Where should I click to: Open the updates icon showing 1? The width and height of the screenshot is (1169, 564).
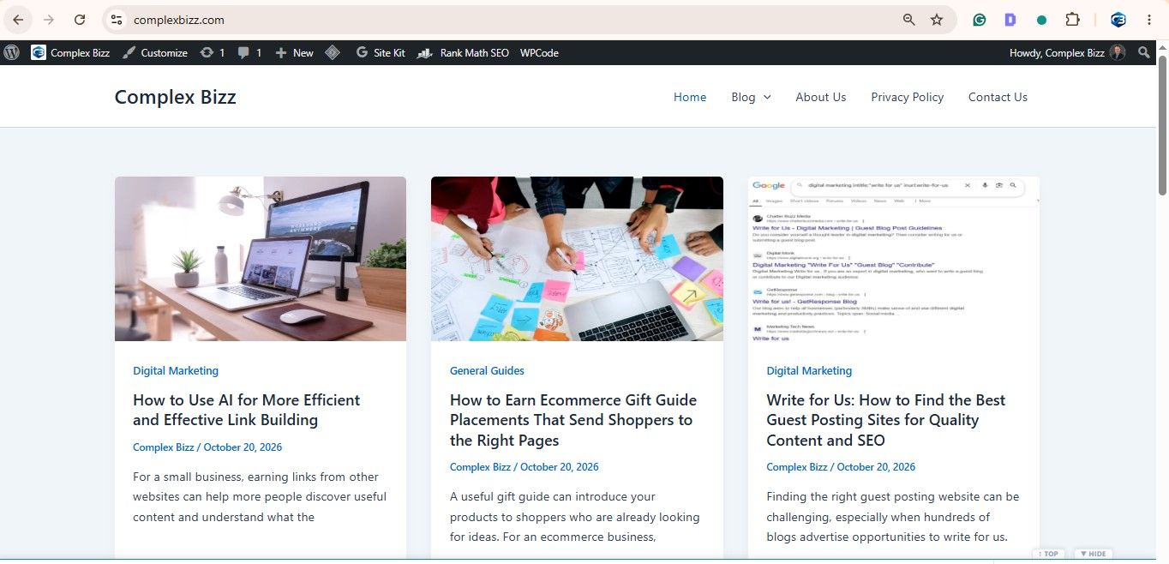click(x=212, y=52)
